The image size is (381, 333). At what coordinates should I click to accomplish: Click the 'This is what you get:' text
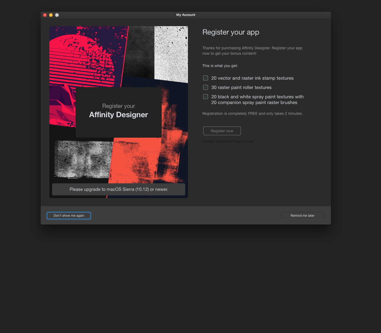click(220, 66)
